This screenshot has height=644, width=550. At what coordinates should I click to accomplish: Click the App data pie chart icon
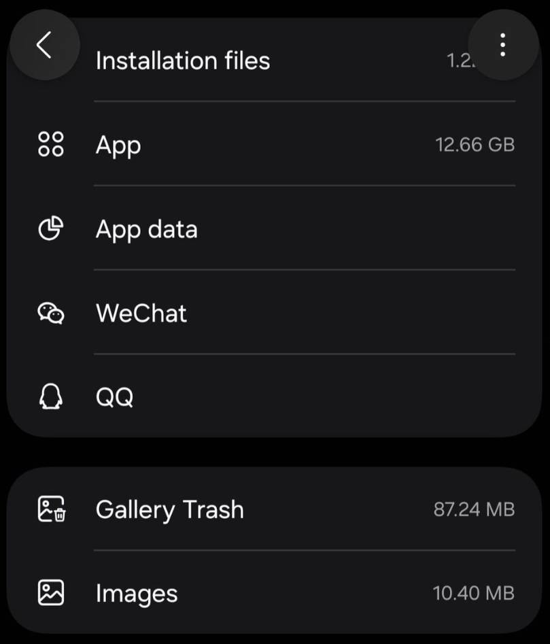tap(51, 229)
